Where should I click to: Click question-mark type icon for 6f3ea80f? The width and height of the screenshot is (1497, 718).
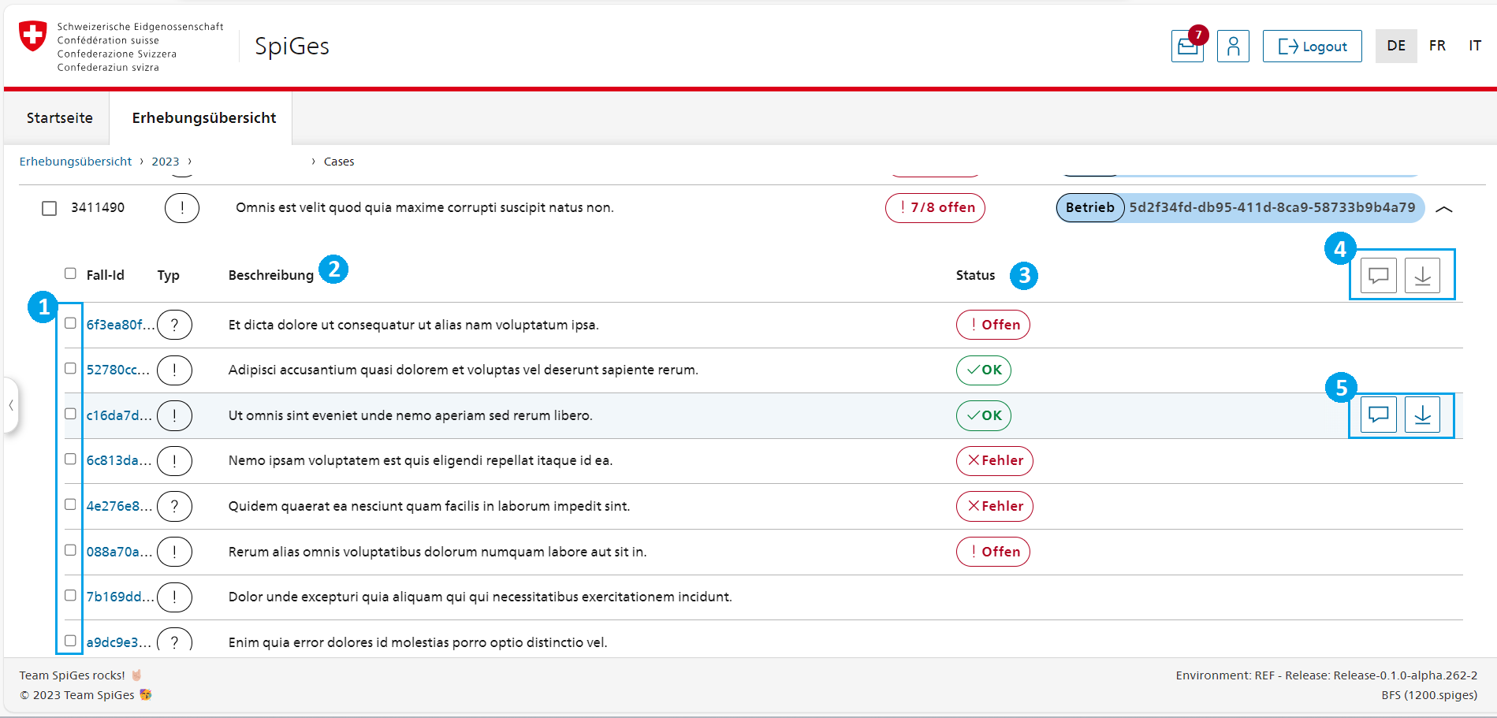174,325
